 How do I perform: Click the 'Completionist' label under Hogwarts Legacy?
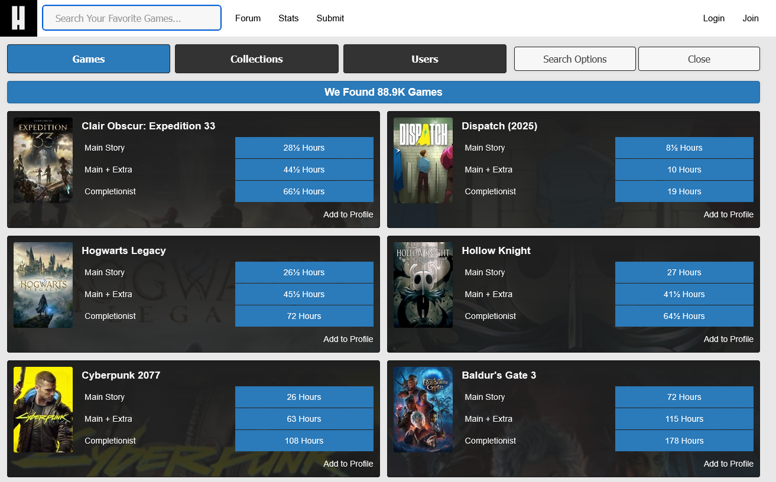pyautogui.click(x=110, y=316)
